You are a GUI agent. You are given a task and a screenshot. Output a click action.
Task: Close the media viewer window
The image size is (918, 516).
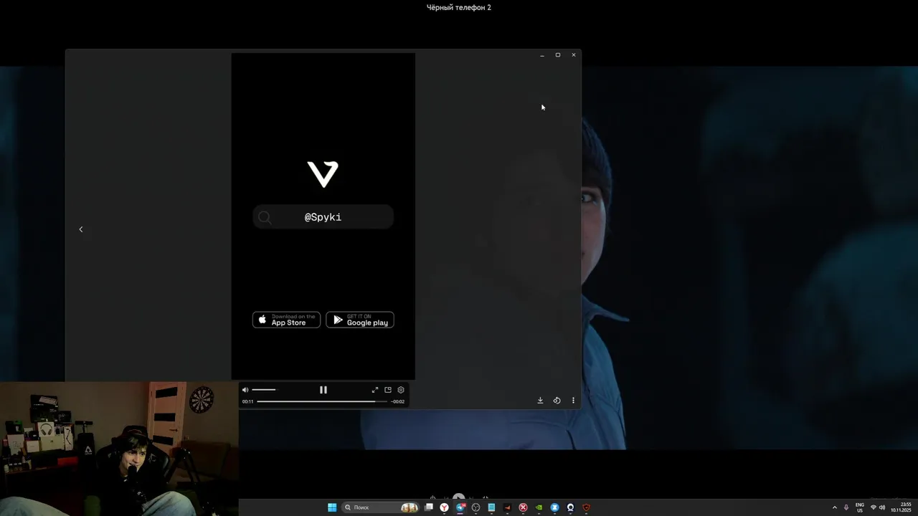[x=574, y=55]
